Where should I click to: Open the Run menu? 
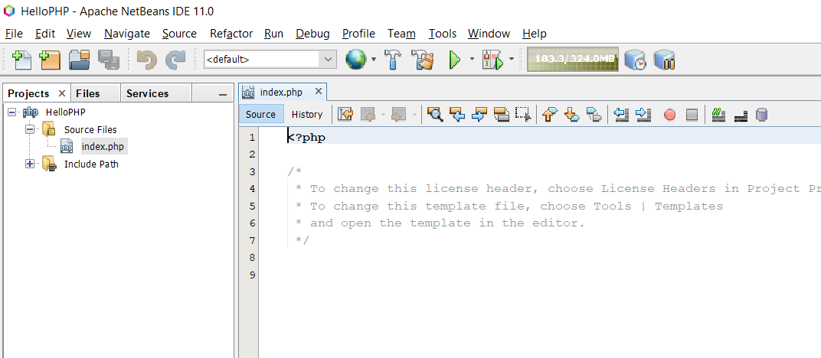click(x=274, y=34)
